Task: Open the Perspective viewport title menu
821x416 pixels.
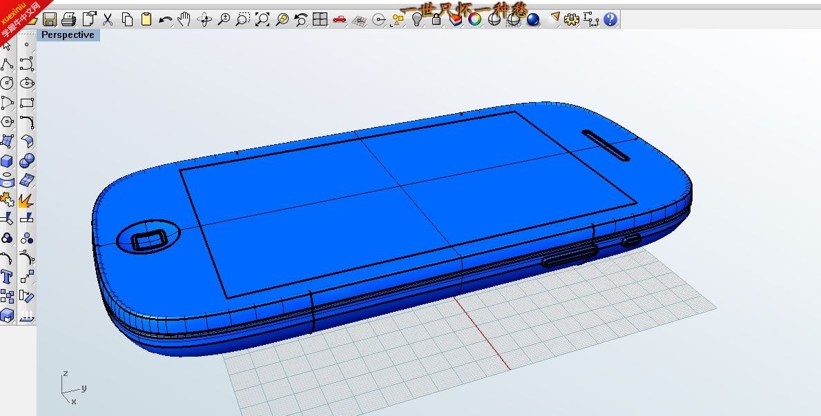Action: (x=68, y=35)
